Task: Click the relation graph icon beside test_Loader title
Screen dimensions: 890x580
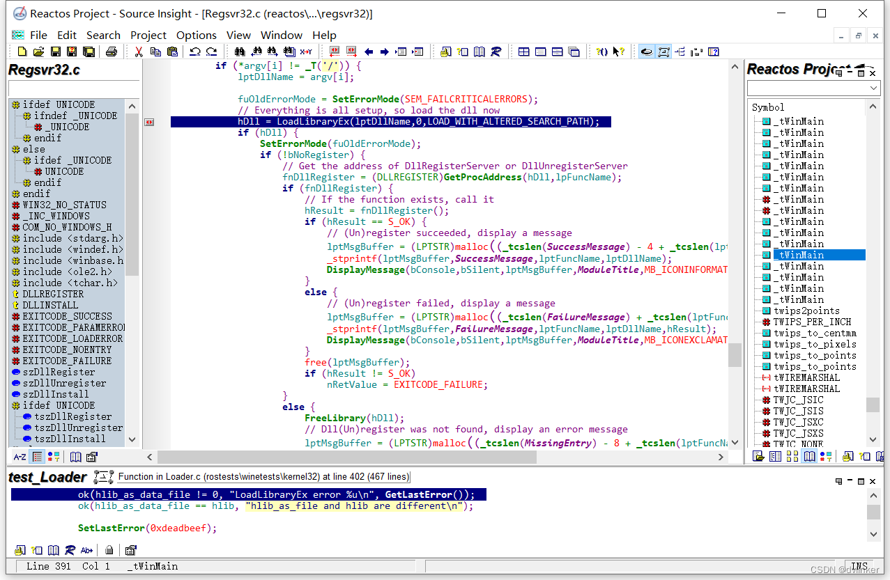Action: [104, 477]
